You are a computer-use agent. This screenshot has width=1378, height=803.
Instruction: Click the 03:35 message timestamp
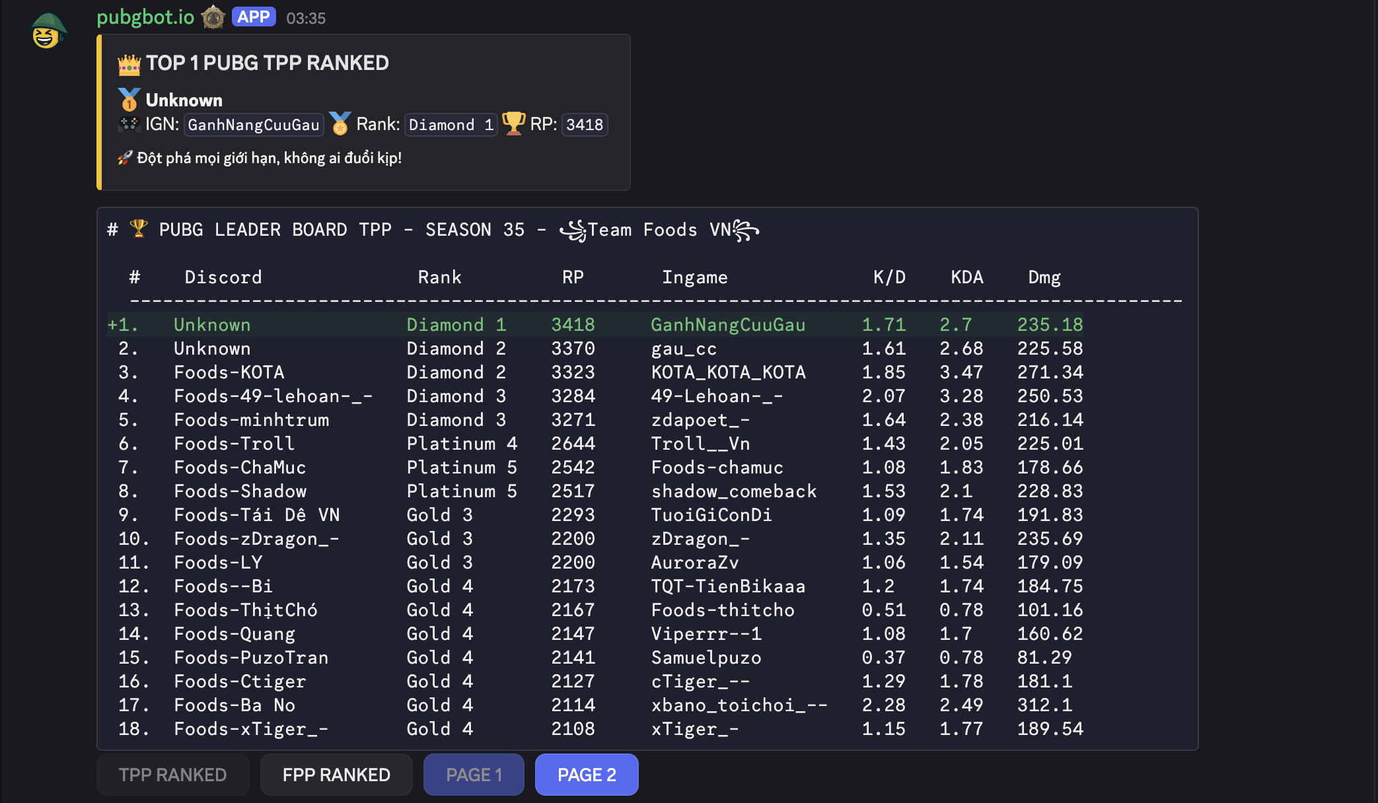pyautogui.click(x=306, y=18)
